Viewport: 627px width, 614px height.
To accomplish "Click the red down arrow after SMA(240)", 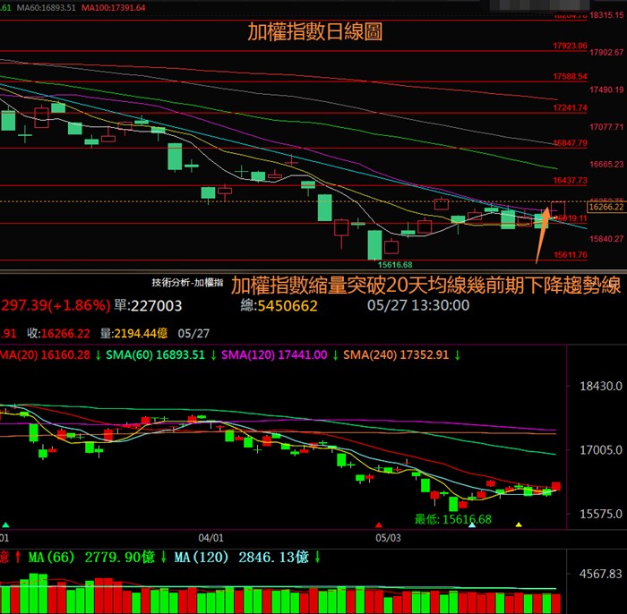I will (457, 355).
